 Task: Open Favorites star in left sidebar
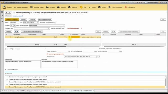tap(2, 15)
